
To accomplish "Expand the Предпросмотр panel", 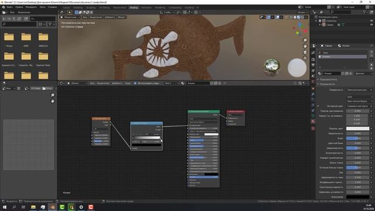I will [328, 79].
